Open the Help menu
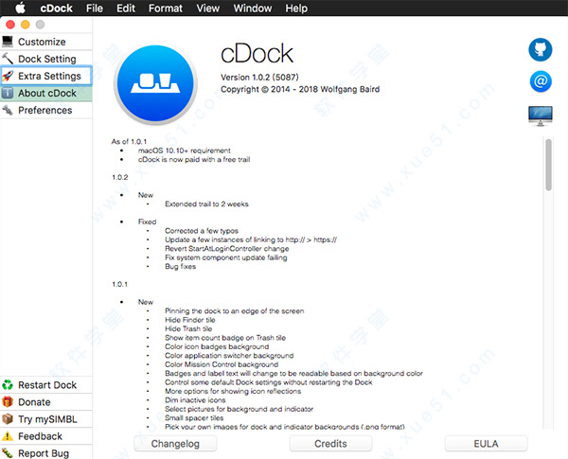Image resolution: width=568 pixels, height=459 pixels. (x=296, y=8)
